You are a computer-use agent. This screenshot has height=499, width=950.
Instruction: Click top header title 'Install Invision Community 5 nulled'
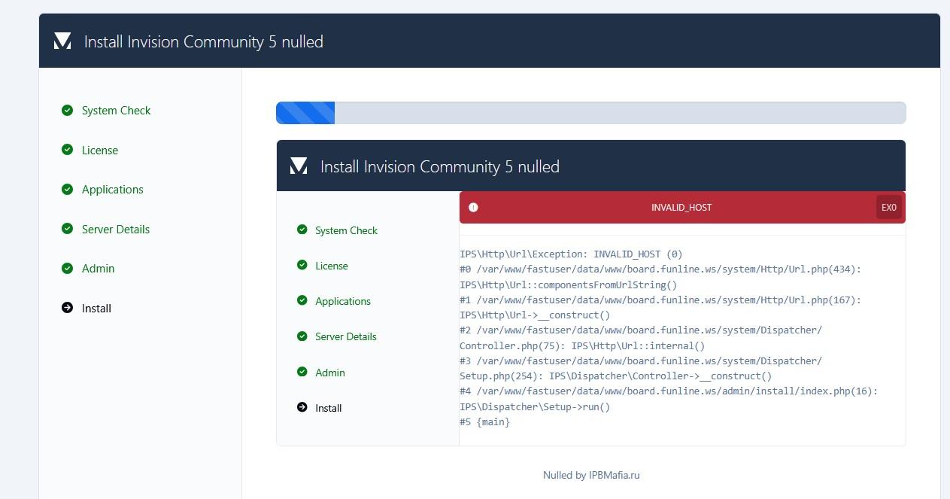pos(204,41)
